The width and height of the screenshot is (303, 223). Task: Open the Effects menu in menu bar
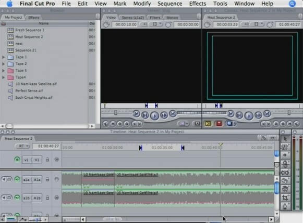(198, 4)
